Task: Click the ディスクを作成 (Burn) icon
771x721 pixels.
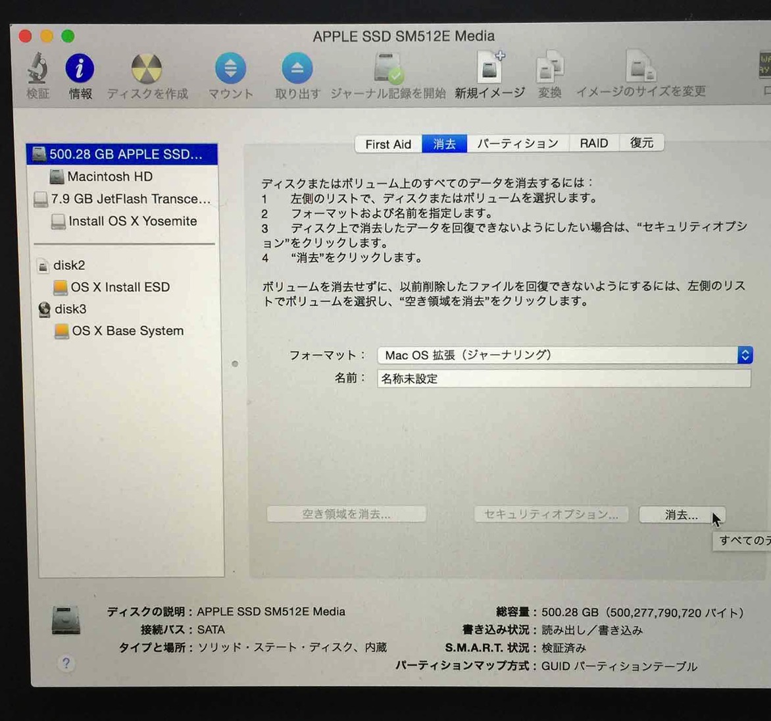Action: coord(147,68)
